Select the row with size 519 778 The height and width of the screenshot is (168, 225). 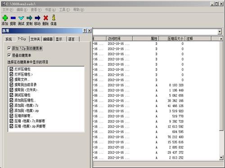[156, 116]
